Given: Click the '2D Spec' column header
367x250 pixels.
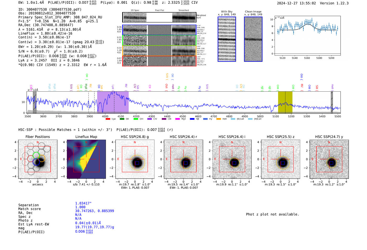Looking at the screenshot, I should pyautogui.click(x=135, y=10).
